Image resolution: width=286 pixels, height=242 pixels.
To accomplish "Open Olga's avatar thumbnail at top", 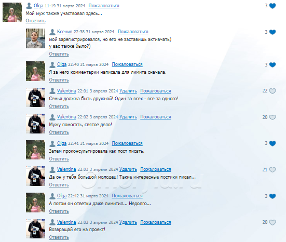I will [x=12, y=12].
